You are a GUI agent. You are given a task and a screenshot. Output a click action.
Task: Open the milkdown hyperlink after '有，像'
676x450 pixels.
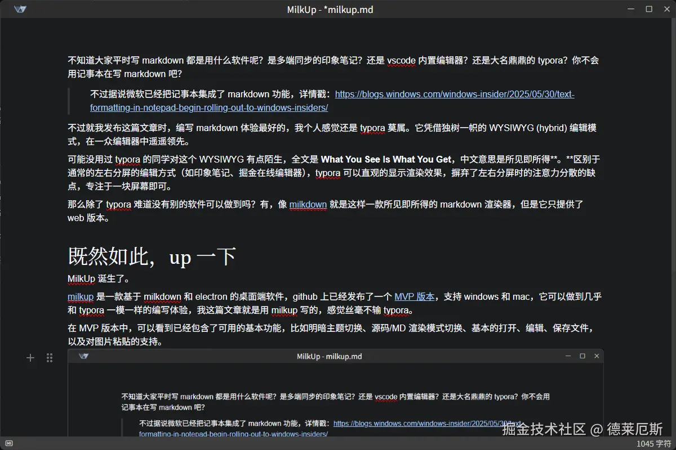pyautogui.click(x=308, y=204)
